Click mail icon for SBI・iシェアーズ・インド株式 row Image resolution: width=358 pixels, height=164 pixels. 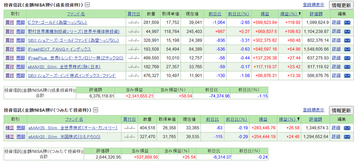coord(347,76)
